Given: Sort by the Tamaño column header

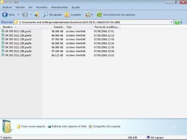Looking at the screenshot, I should [53, 27].
